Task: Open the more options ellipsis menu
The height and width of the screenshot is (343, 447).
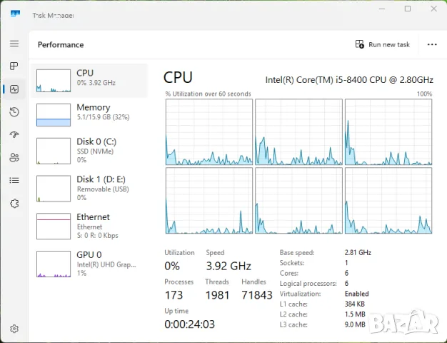Action: click(432, 44)
